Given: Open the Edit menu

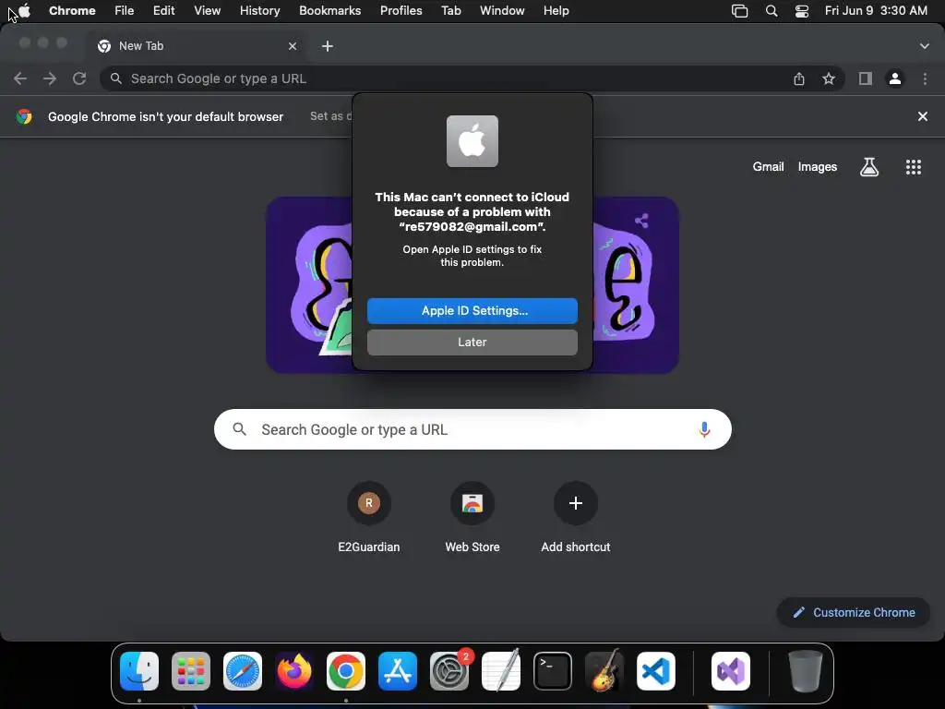Looking at the screenshot, I should (x=164, y=11).
